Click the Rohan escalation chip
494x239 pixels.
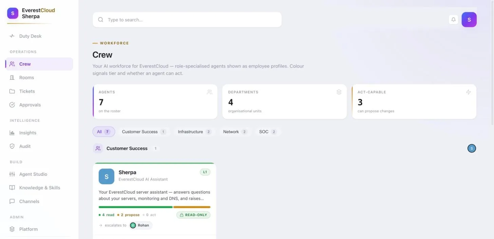(141, 225)
